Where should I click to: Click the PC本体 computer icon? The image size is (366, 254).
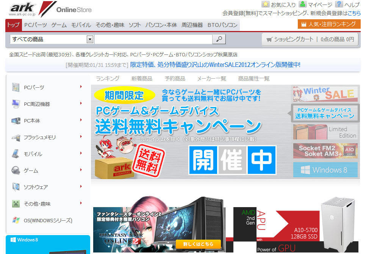tap(16, 121)
